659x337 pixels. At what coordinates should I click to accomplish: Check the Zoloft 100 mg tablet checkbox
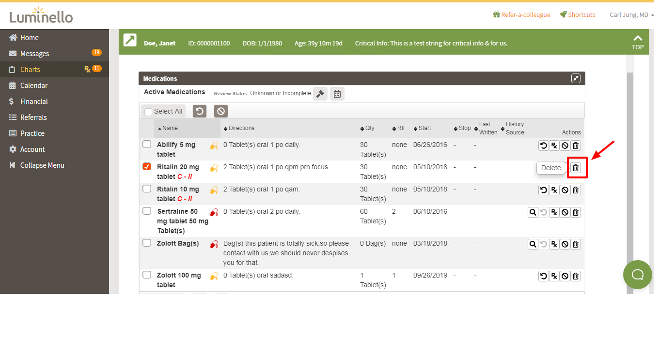[147, 275]
